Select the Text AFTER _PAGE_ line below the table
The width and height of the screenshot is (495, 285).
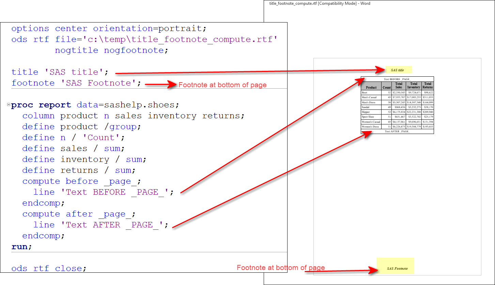pos(397,131)
